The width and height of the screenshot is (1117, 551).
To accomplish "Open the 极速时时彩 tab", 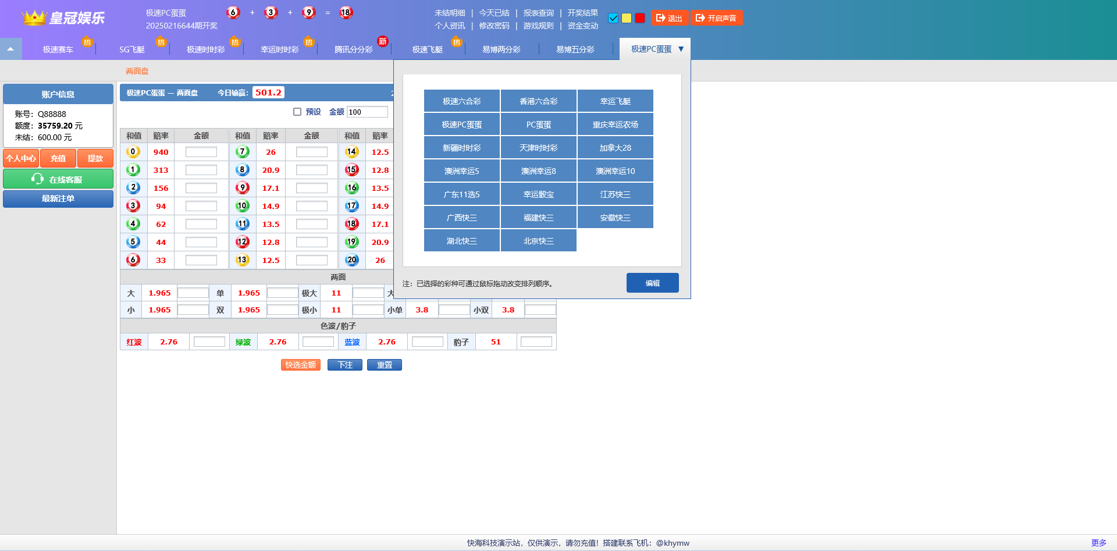I will (x=206, y=49).
